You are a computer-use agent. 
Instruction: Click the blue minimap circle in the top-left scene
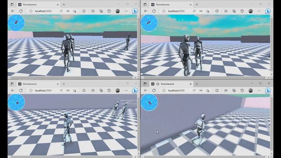point(16,23)
